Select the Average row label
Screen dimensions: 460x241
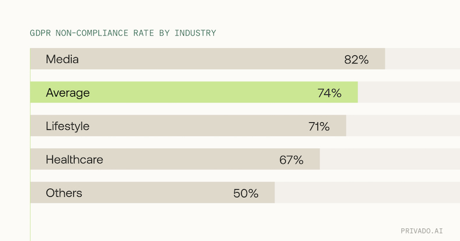68,93
